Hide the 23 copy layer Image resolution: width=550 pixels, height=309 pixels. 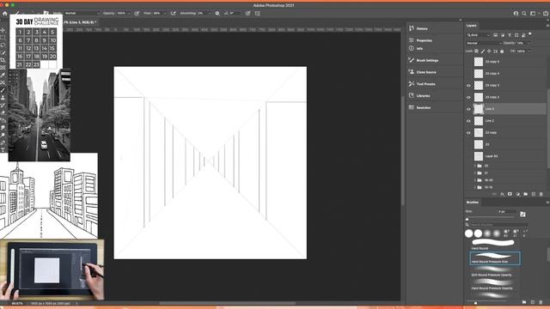tap(468, 133)
